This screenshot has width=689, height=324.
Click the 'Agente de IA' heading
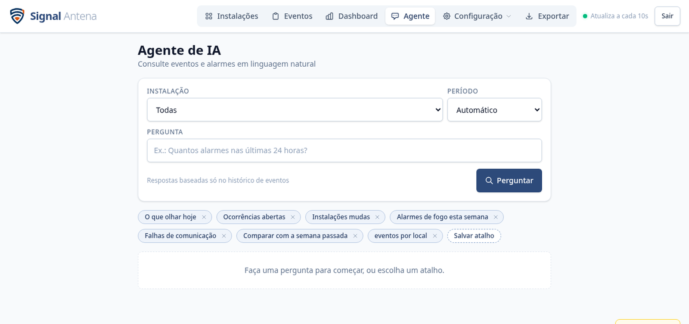tap(179, 50)
